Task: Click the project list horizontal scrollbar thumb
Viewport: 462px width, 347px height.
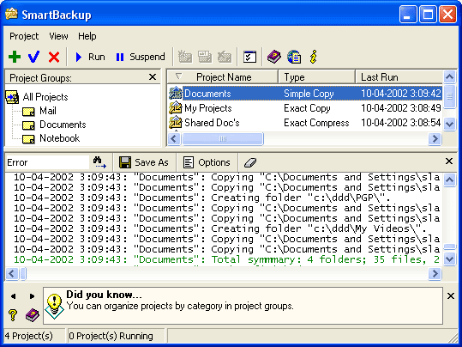Action: [223, 139]
